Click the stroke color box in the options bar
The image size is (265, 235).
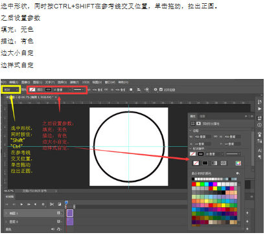[48, 89]
